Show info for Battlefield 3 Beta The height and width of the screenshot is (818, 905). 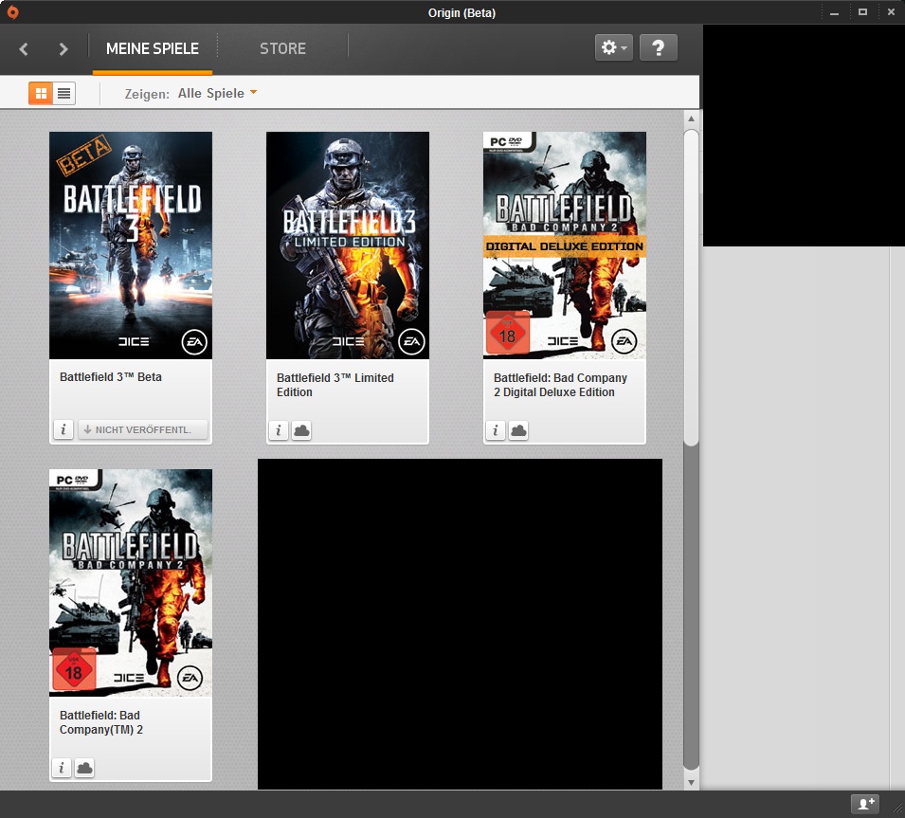point(63,429)
